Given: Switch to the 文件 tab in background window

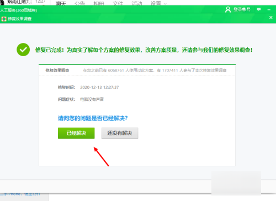Looking at the screenshot, I should pos(118,3).
